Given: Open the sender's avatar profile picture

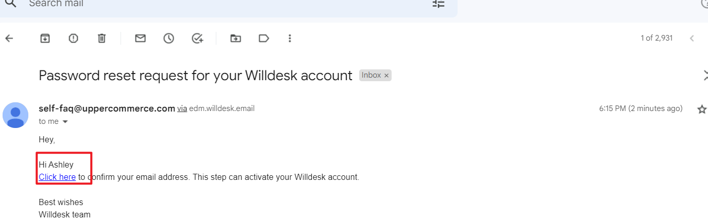Looking at the screenshot, I should [x=15, y=115].
